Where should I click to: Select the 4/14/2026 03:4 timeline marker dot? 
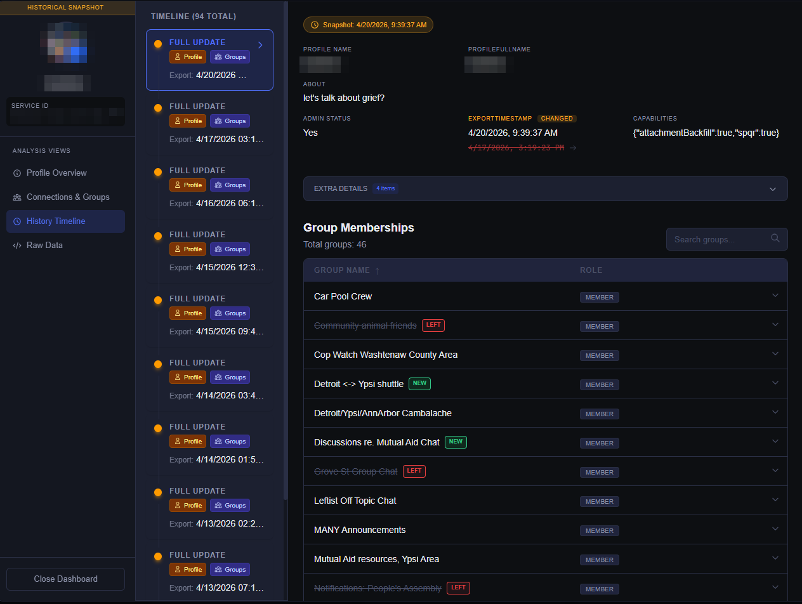click(158, 364)
